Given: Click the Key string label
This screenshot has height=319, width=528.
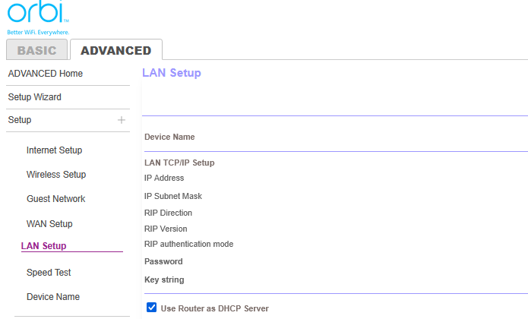Looking at the screenshot, I should (164, 280).
